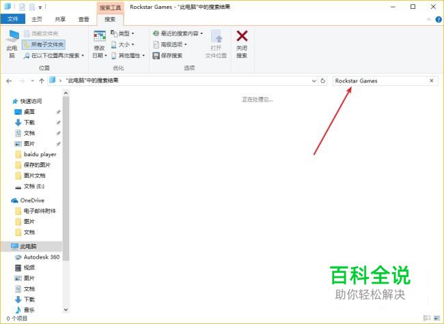Open the Quick Access Toolbar customize arrow

point(40,7)
